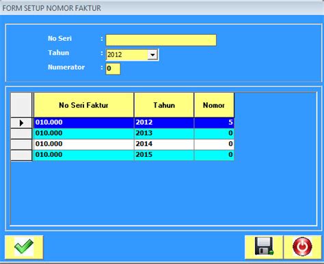Click Nomor value 0 in the 2014 row
The image size is (324, 264).
(214, 144)
